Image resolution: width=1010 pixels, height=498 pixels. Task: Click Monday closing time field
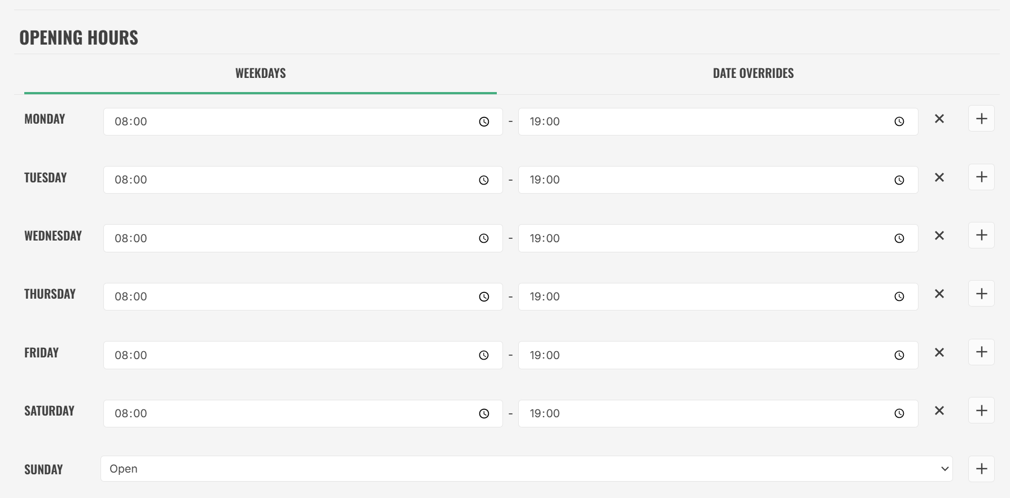pyautogui.click(x=706, y=121)
